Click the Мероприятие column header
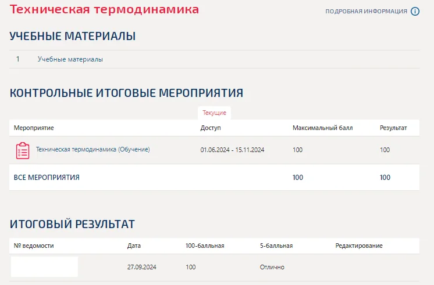Viewport: 434px width, 285px height. 34,128
